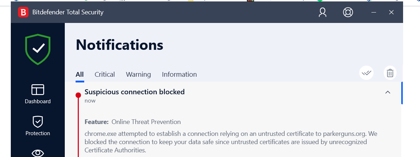Delete all notifications with the trash icon
The width and height of the screenshot is (420, 157).
(390, 73)
